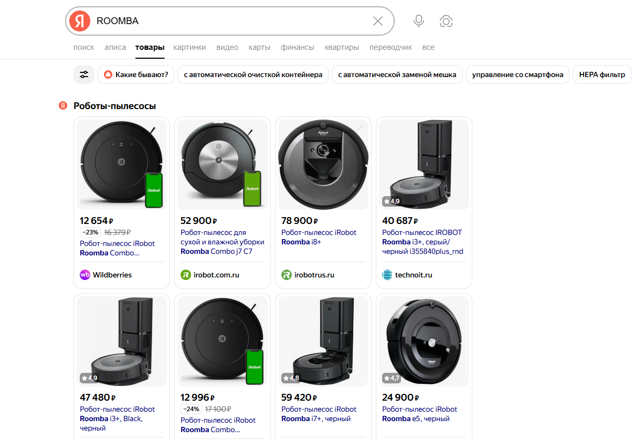Open the Робот-пылесос iRobot Roomba i8+ link
633x440 pixels.
(x=319, y=237)
